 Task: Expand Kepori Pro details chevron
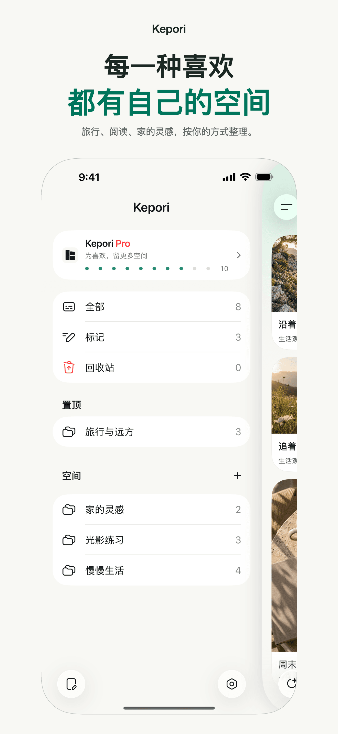point(239,255)
